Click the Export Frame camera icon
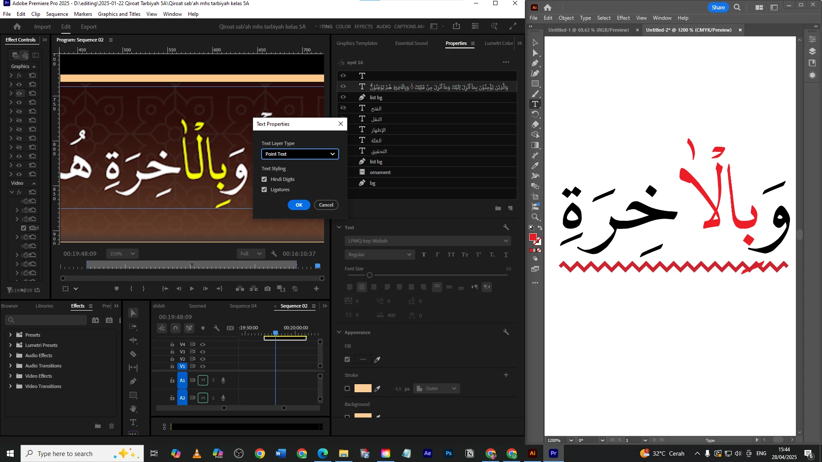This screenshot has height=462, width=822. click(268, 289)
